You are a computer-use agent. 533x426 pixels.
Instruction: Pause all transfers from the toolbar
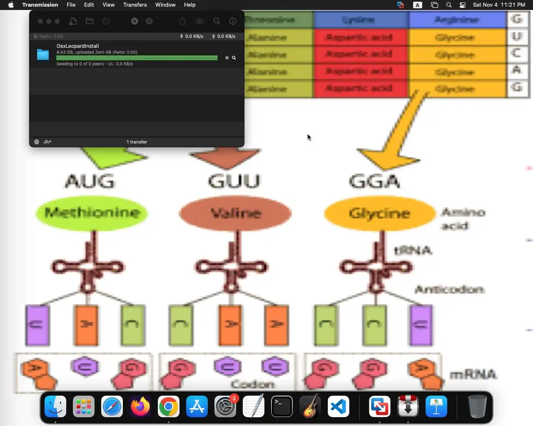pos(134,21)
